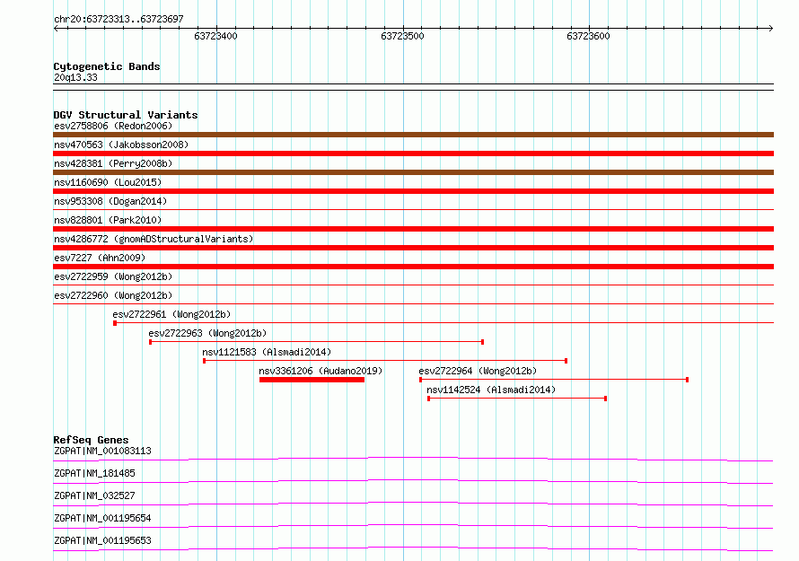Click the nsv1121583 (Alsmadi2014) label
Image resolution: width=799 pixels, height=561 pixels.
point(267,352)
